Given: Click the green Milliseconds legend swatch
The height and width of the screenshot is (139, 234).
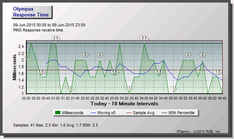Looking at the screenshot, I should 58,113.
